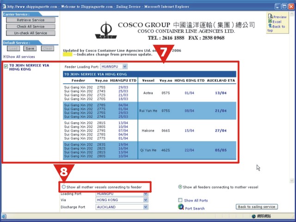Click the Load default service button
This screenshot has height=222, width=296.
(x=13, y=49)
